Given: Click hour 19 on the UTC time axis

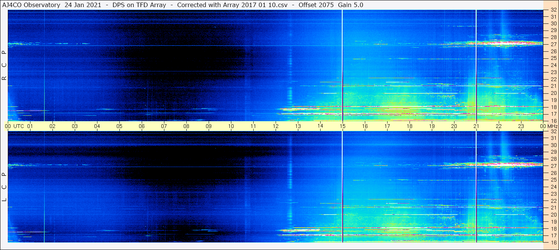Looking at the screenshot, I should [x=432, y=126].
